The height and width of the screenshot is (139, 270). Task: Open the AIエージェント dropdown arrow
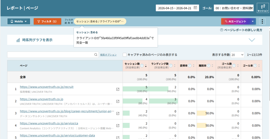[253, 21]
